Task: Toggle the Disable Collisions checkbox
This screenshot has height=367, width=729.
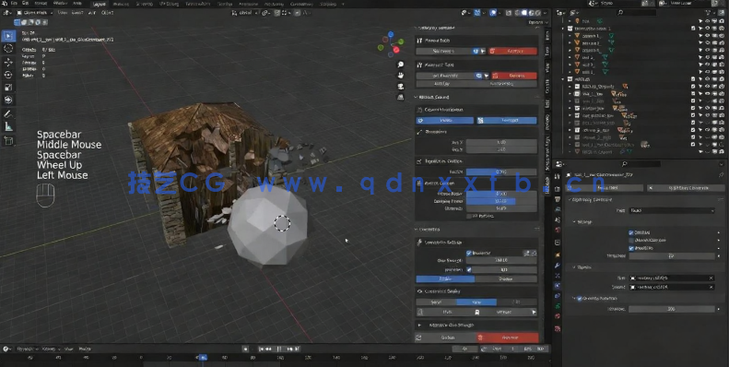Action: pos(631,240)
